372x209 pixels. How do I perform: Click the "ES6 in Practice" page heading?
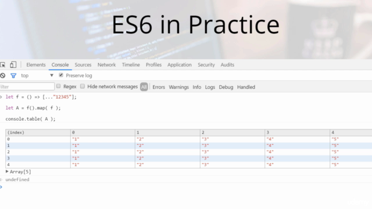coord(195,24)
